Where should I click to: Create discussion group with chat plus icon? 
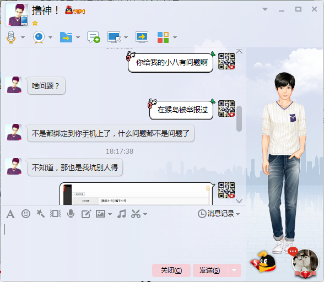coord(94,37)
